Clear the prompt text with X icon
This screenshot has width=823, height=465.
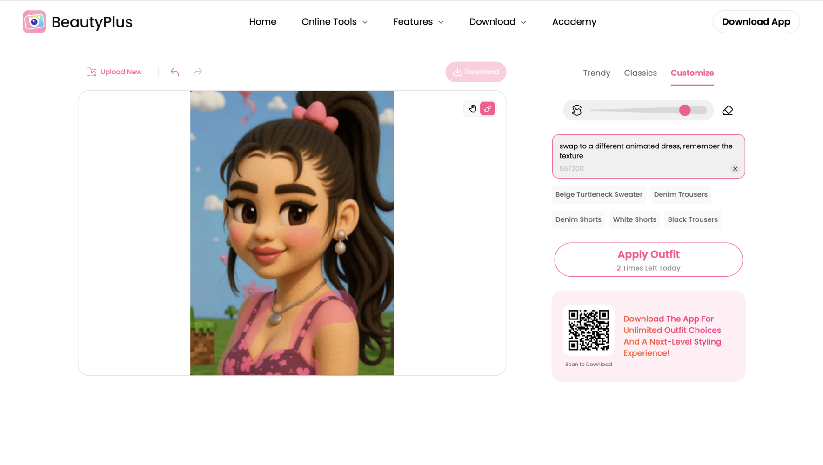(735, 169)
